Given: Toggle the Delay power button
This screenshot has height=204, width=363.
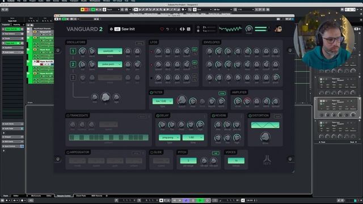Looking at the screenshot, I should coord(158,116).
